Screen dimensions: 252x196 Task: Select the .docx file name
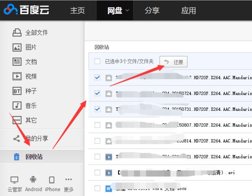point(151,188)
